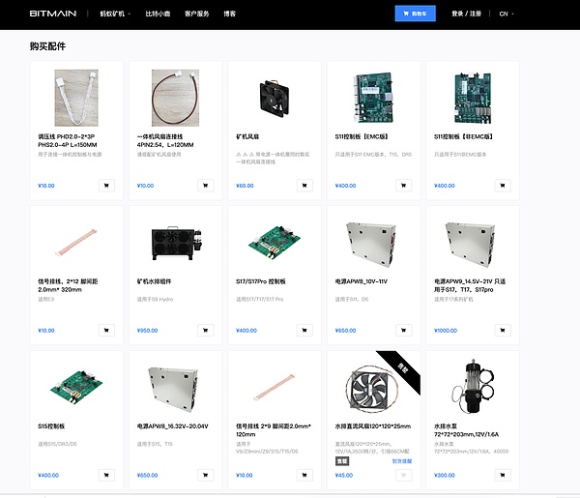
Task: Open 电源APW8_10V-11V product thumbnail
Action: pyautogui.click(x=374, y=243)
